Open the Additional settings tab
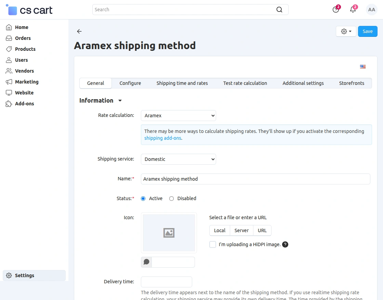Image resolution: width=383 pixels, height=300 pixels. coord(303,83)
